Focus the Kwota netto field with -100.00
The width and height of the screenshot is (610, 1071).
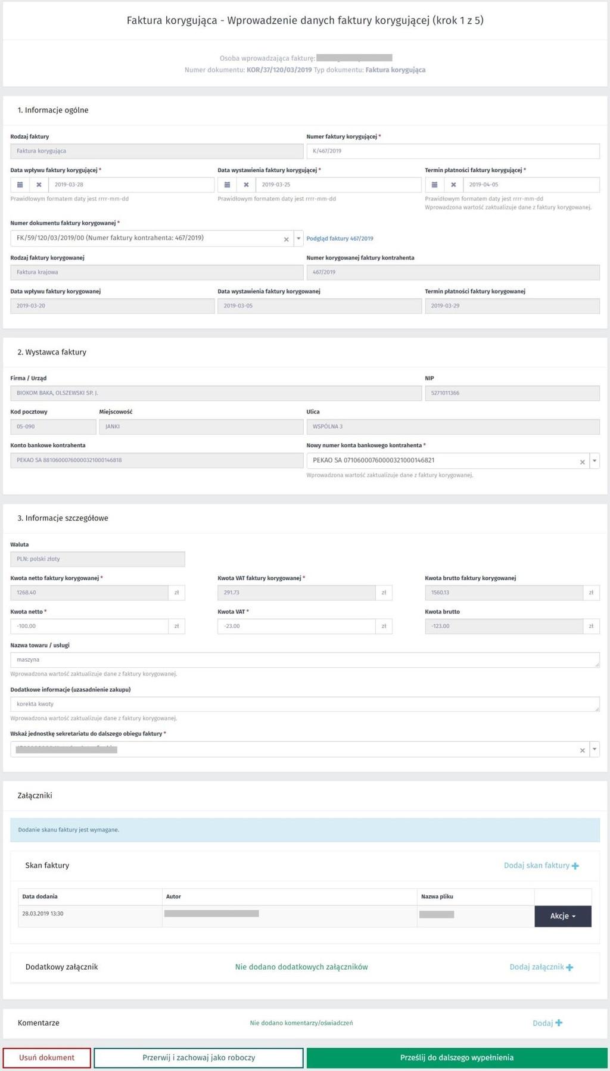[89, 626]
